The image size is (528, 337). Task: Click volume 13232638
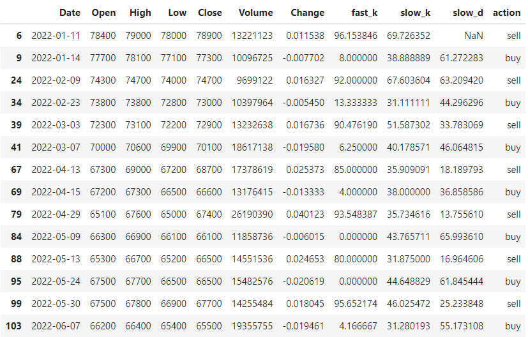[x=252, y=125]
